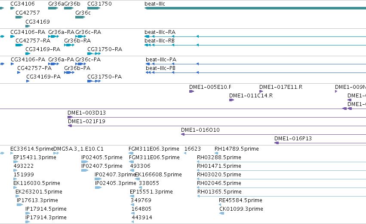Select the DME1-005E10.F clone label
The height and width of the screenshot is (224, 366).
tap(210, 87)
